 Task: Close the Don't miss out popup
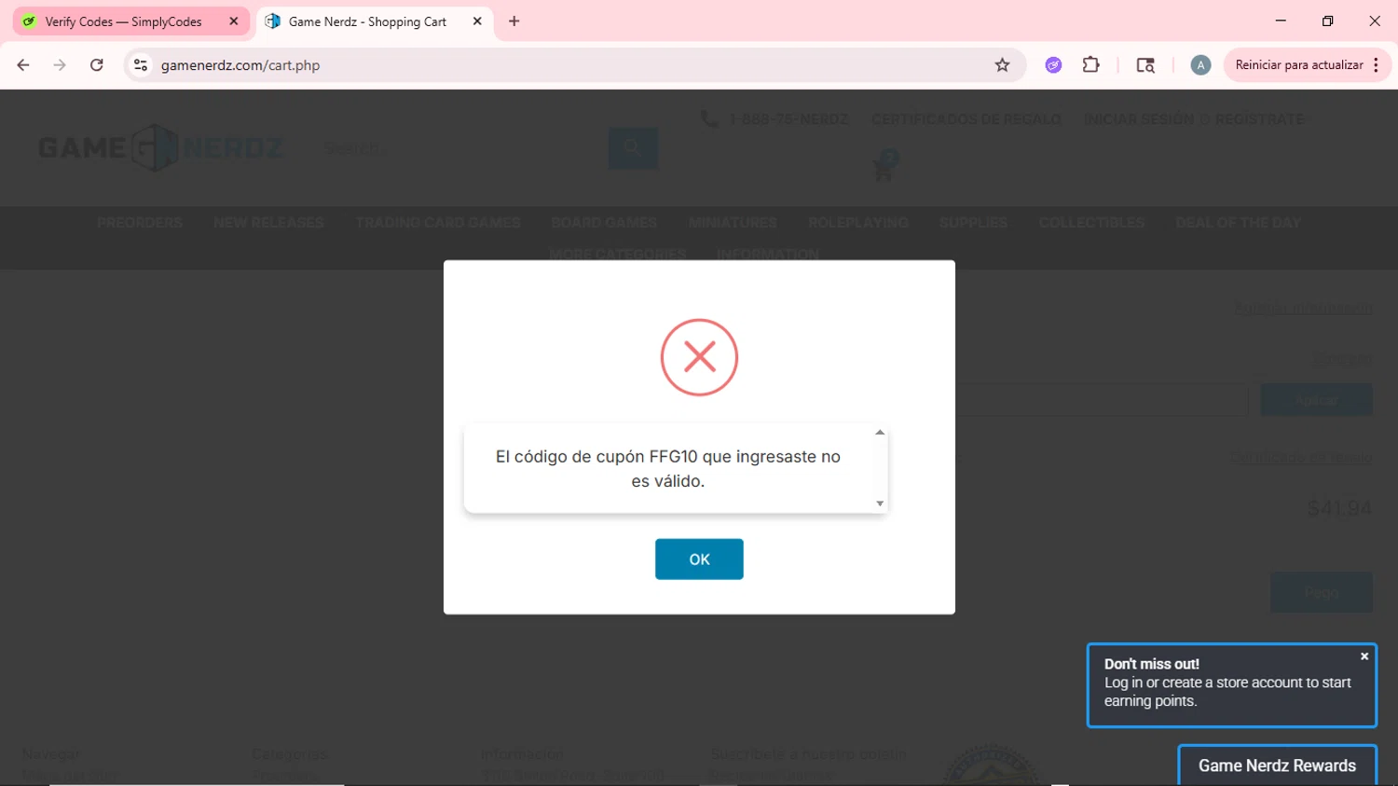point(1364,656)
